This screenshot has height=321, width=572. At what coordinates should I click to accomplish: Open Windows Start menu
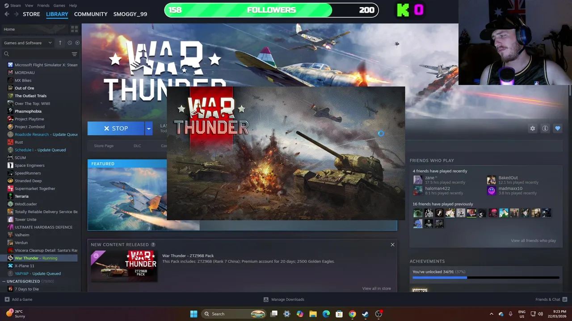[193, 314]
